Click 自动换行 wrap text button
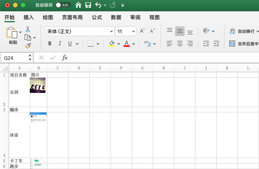This screenshot has height=169, width=259. pos(242,31)
